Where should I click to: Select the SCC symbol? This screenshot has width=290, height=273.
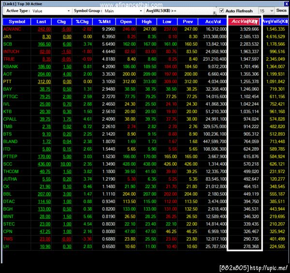point(8,164)
